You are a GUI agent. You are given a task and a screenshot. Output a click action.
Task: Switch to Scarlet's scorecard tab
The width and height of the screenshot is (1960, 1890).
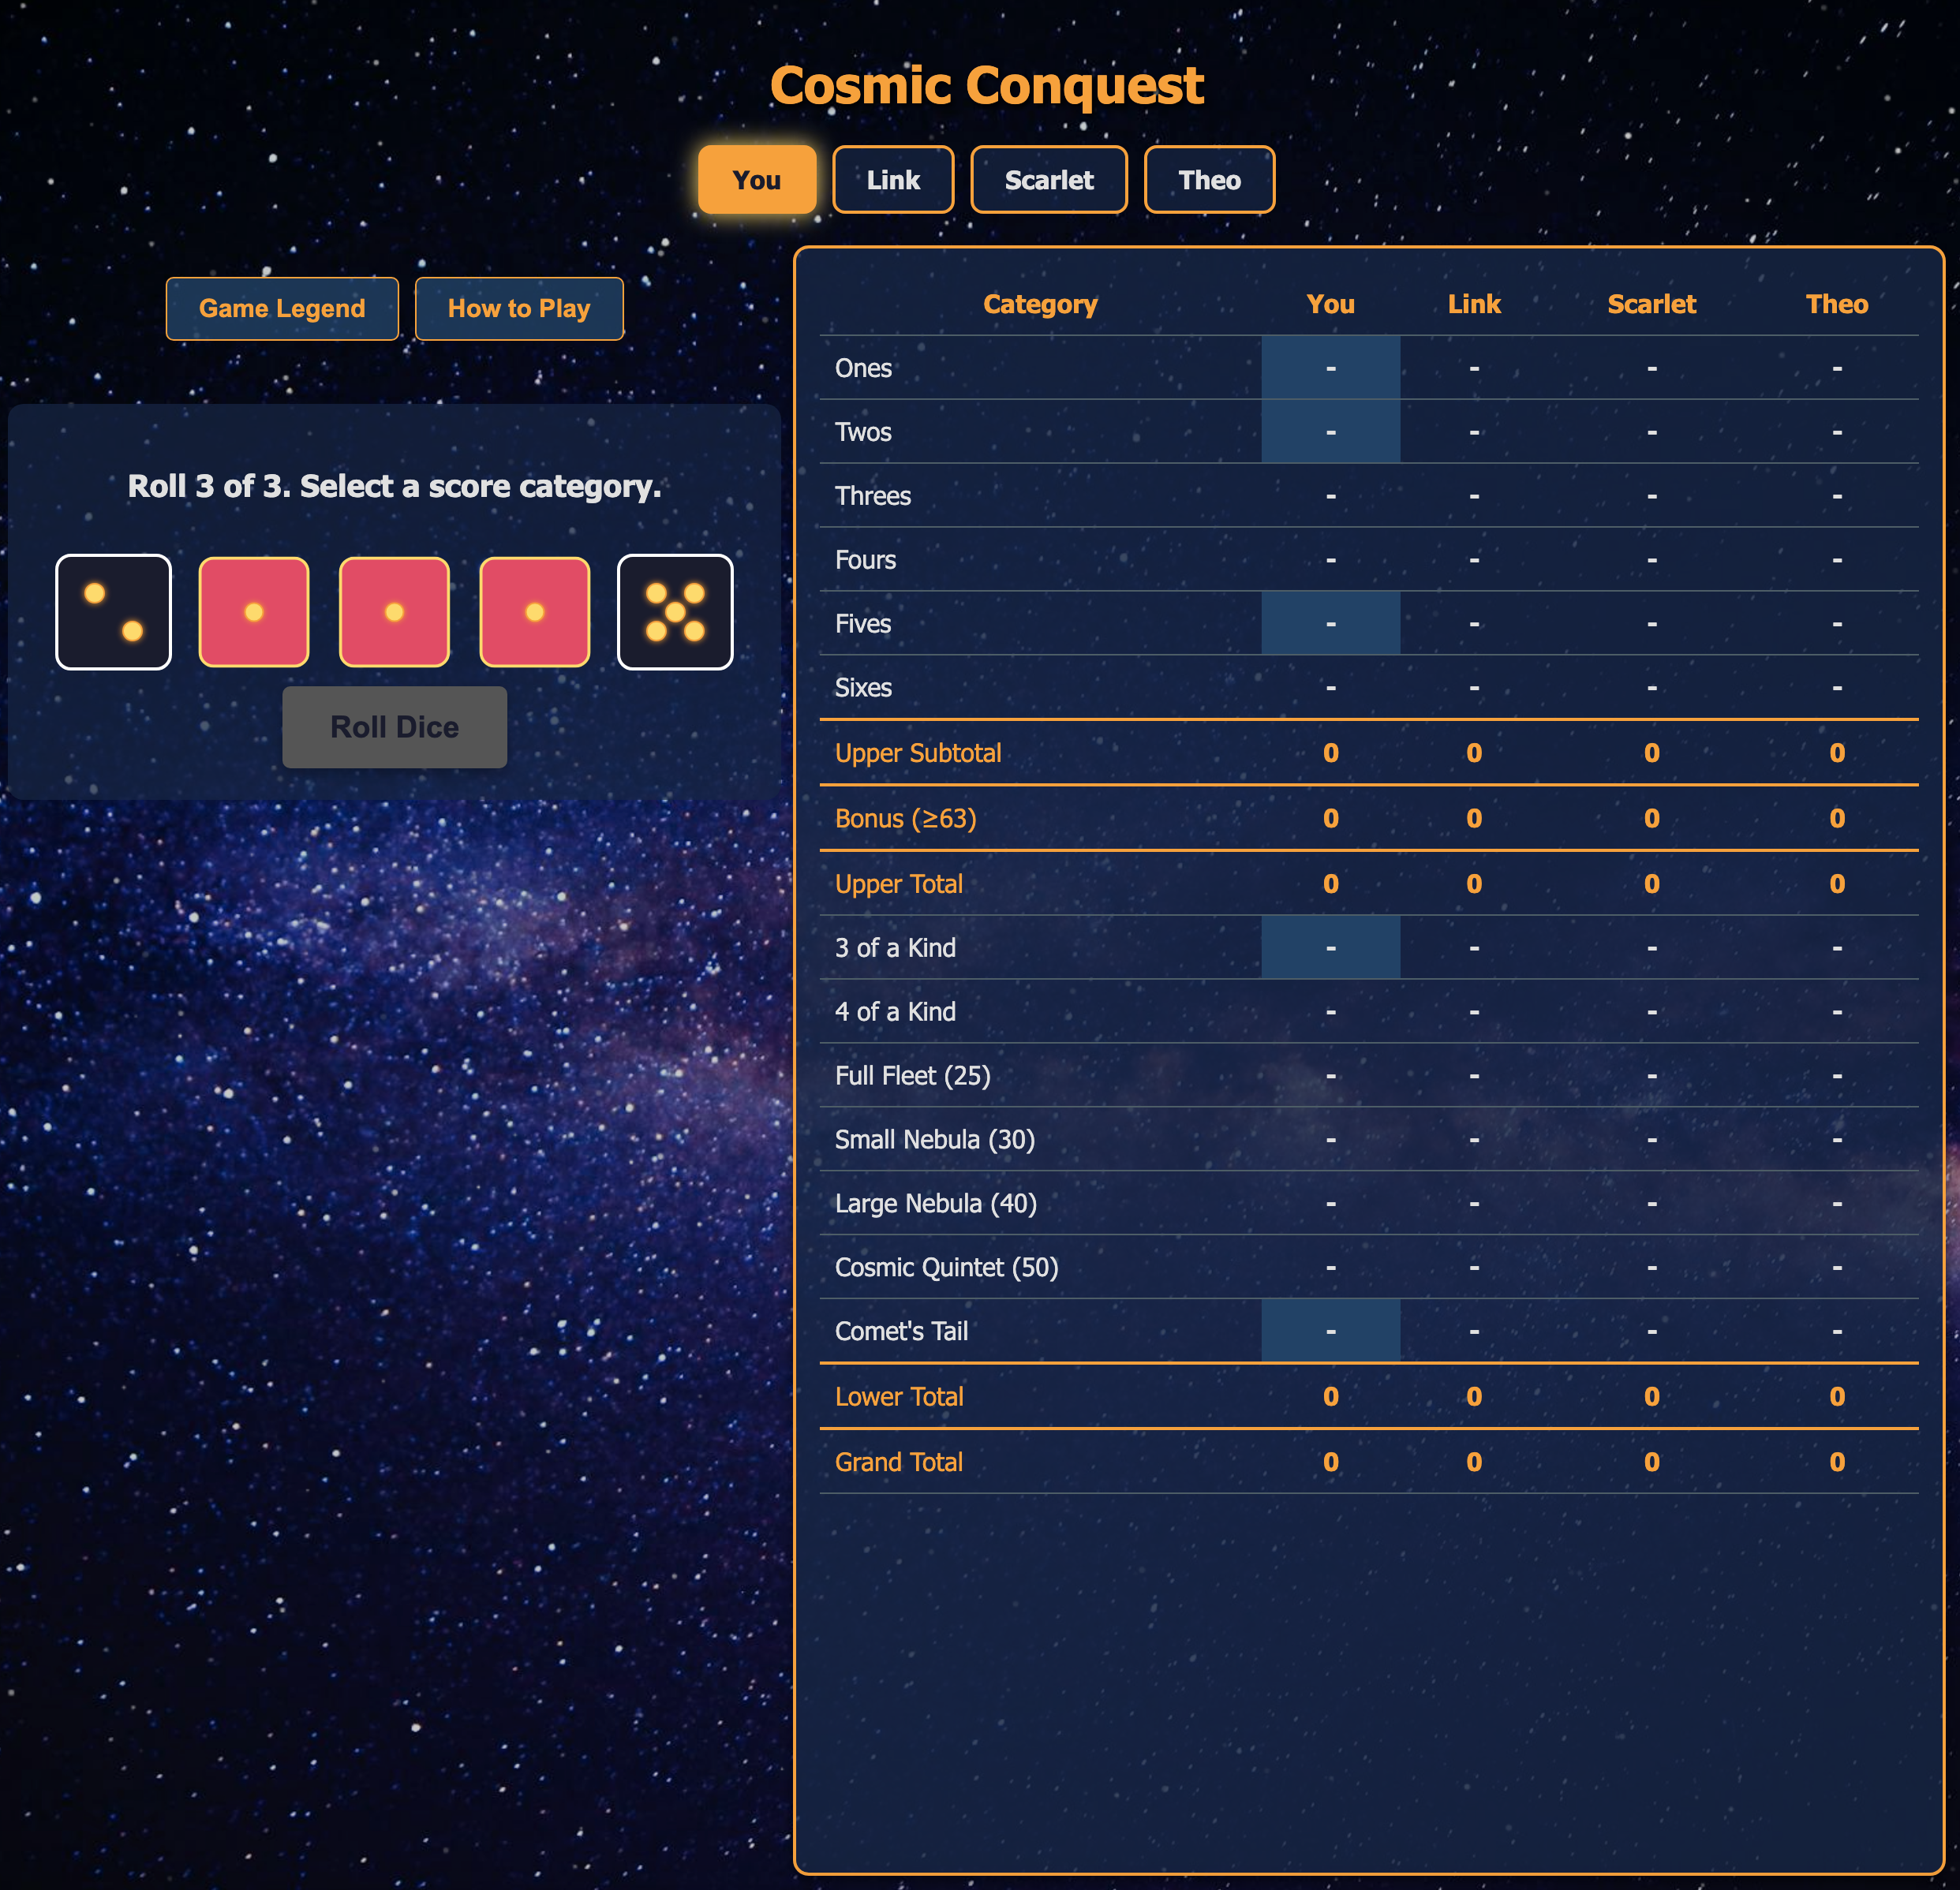click(x=1049, y=180)
